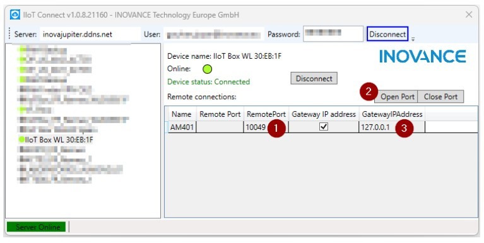Click the 127.0.0.1 gateway address cell
The height and width of the screenshot is (243, 484).
pyautogui.click(x=392, y=127)
